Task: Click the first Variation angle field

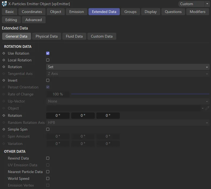Action: click(x=58, y=144)
